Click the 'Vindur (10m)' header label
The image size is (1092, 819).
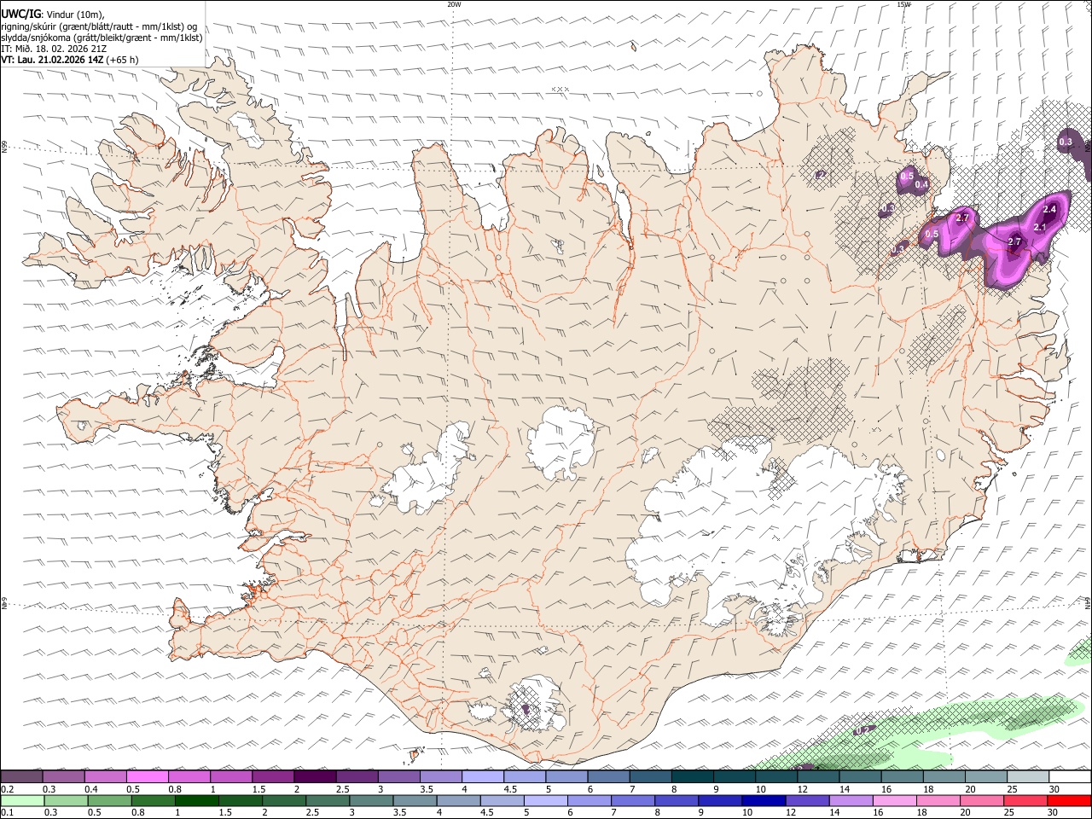point(75,15)
